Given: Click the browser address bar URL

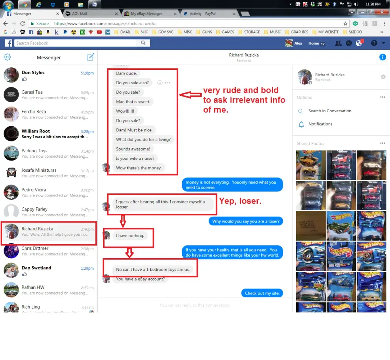Looking at the screenshot, I should 105,23.
